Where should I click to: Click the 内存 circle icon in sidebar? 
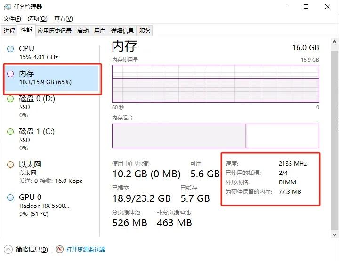click(x=10, y=74)
